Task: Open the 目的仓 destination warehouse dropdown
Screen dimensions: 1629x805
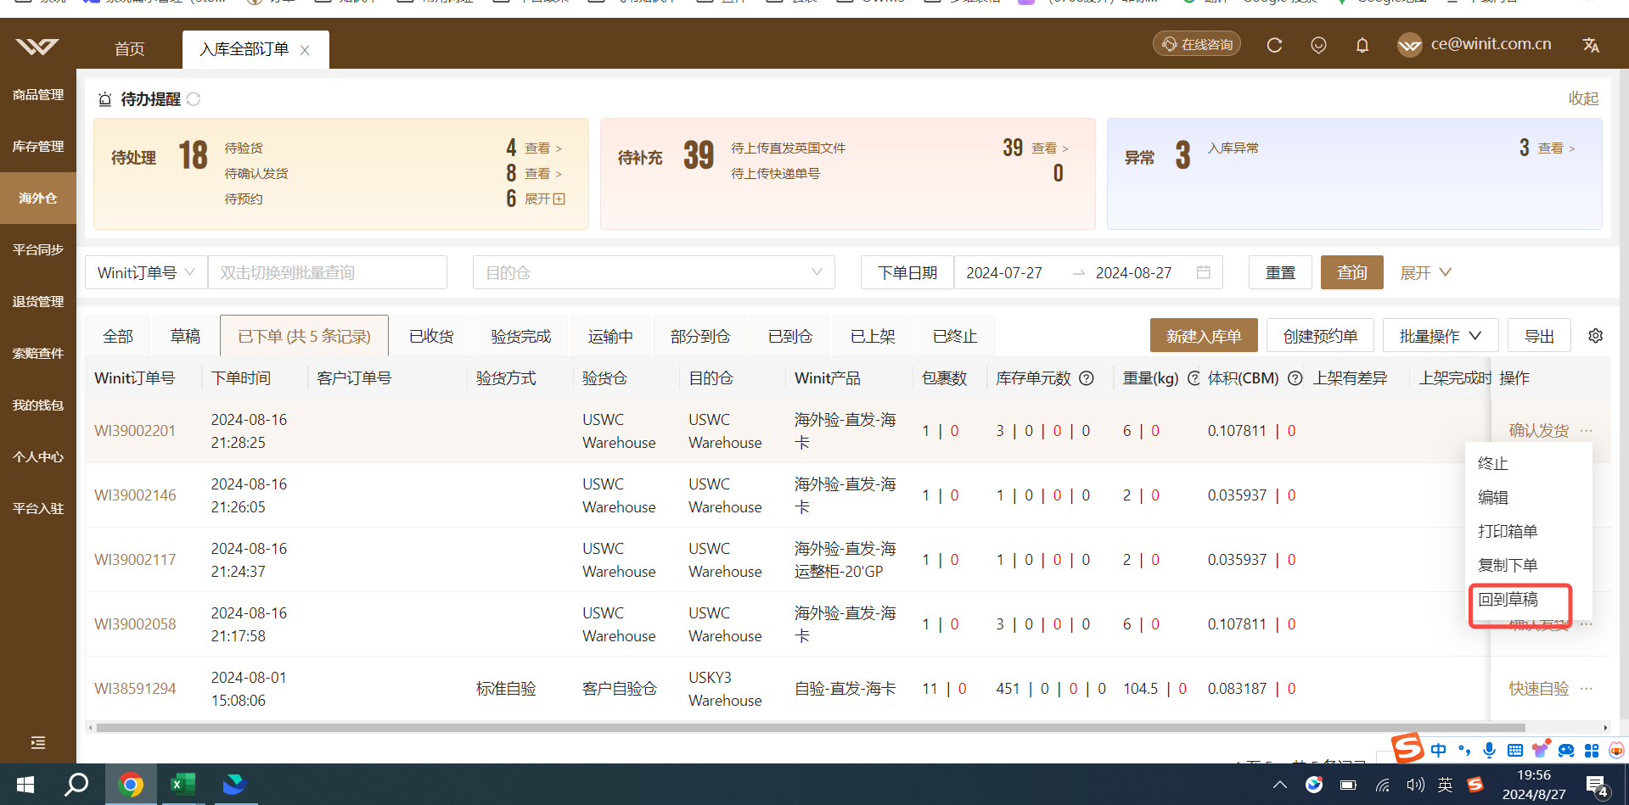Action: (x=654, y=272)
